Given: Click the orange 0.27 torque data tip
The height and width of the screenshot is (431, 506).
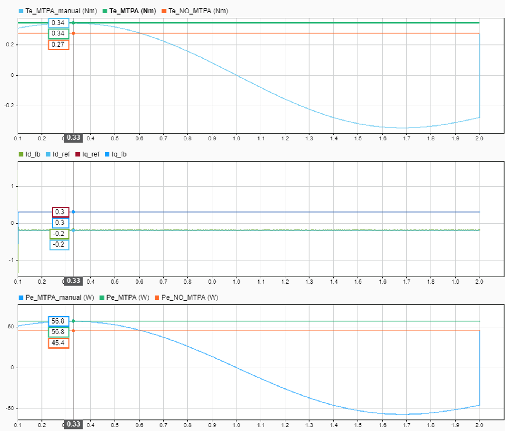Looking at the screenshot, I should point(59,45).
